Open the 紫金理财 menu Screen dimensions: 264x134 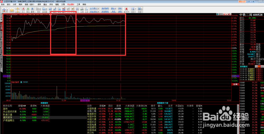pos(70,4)
